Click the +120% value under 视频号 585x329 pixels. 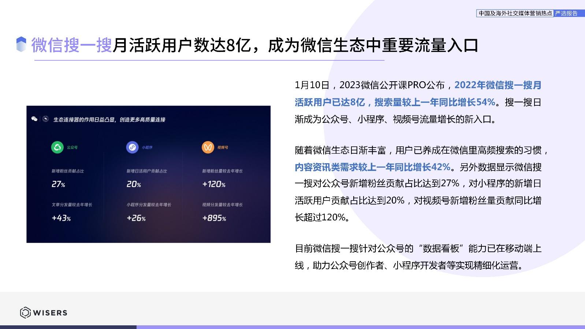(214, 184)
